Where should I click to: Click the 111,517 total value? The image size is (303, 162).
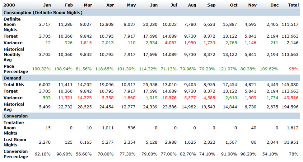[x=290, y=25]
